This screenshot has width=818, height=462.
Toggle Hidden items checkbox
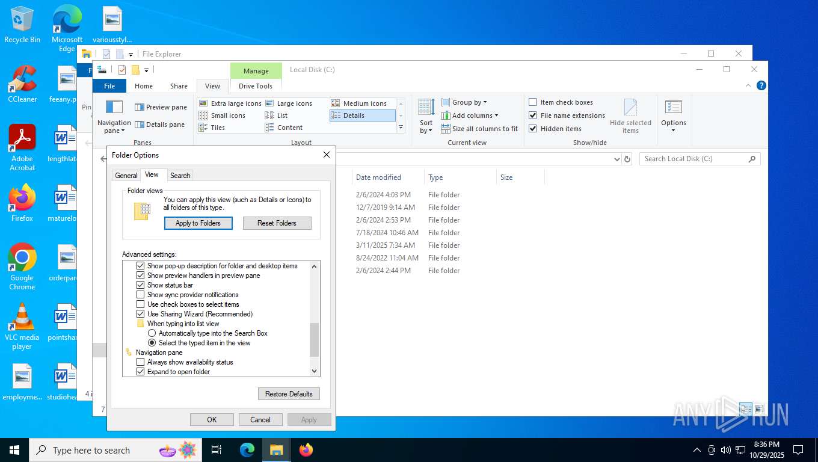pos(555,129)
